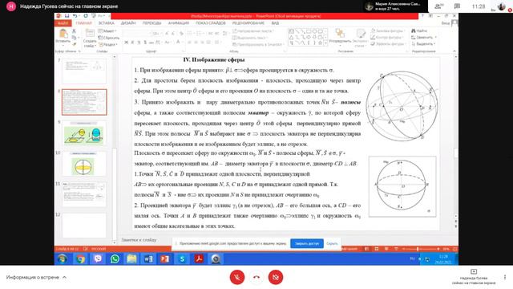Select slide 11 thumbnail

(x=84, y=194)
